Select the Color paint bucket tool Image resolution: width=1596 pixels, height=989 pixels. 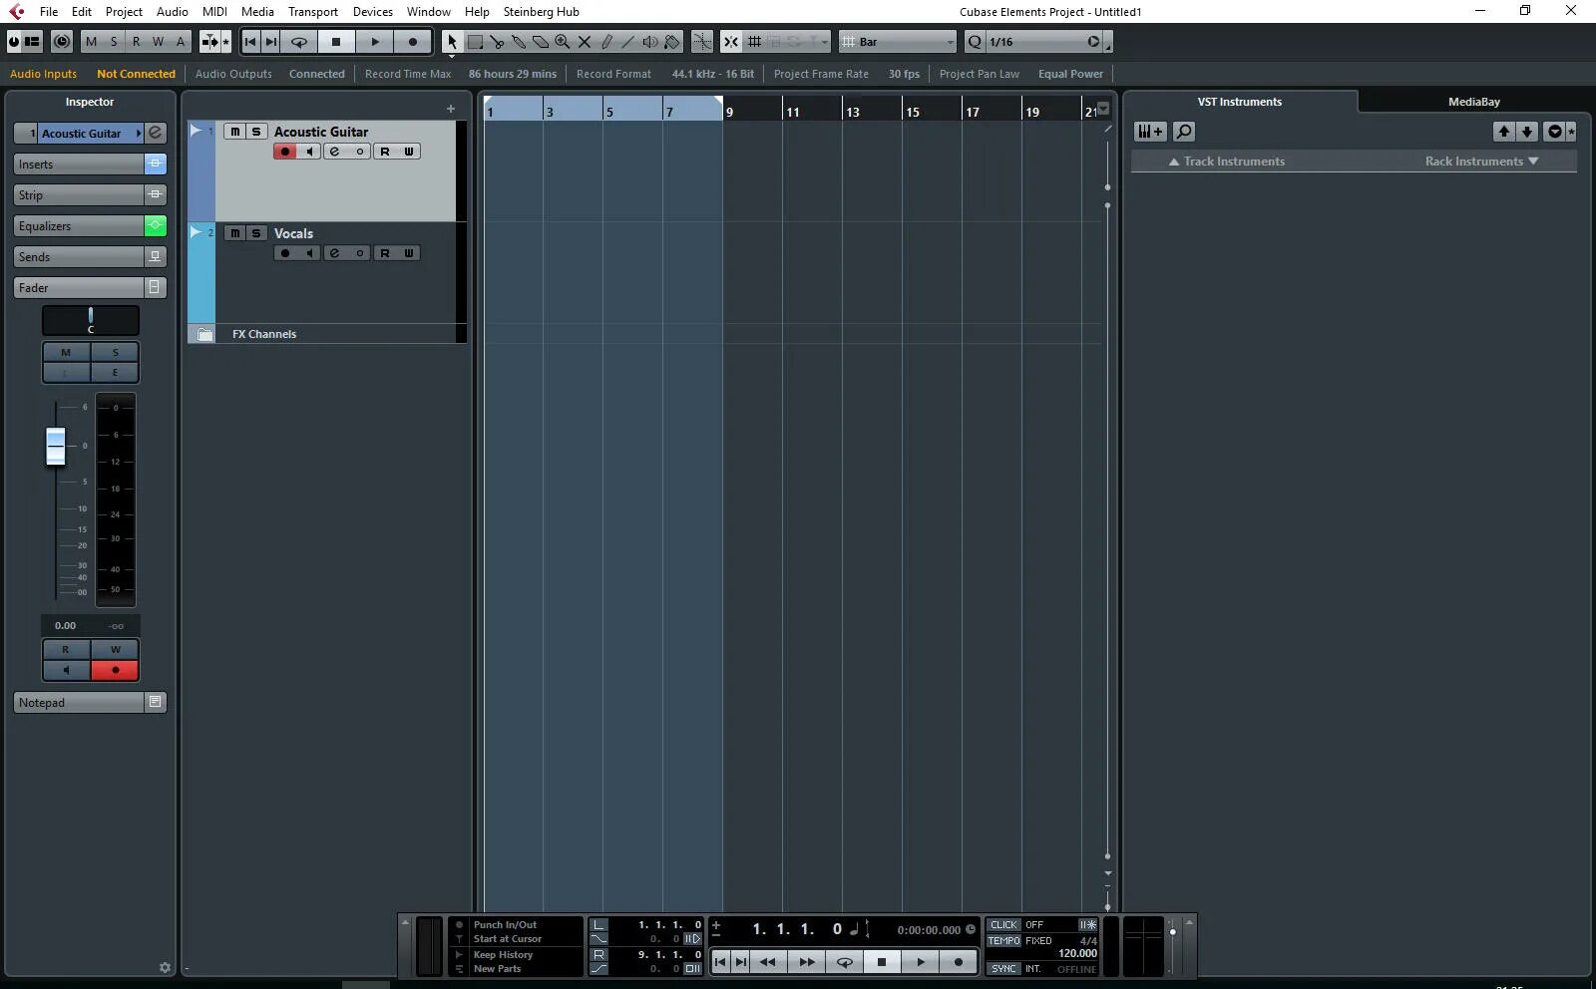click(671, 42)
